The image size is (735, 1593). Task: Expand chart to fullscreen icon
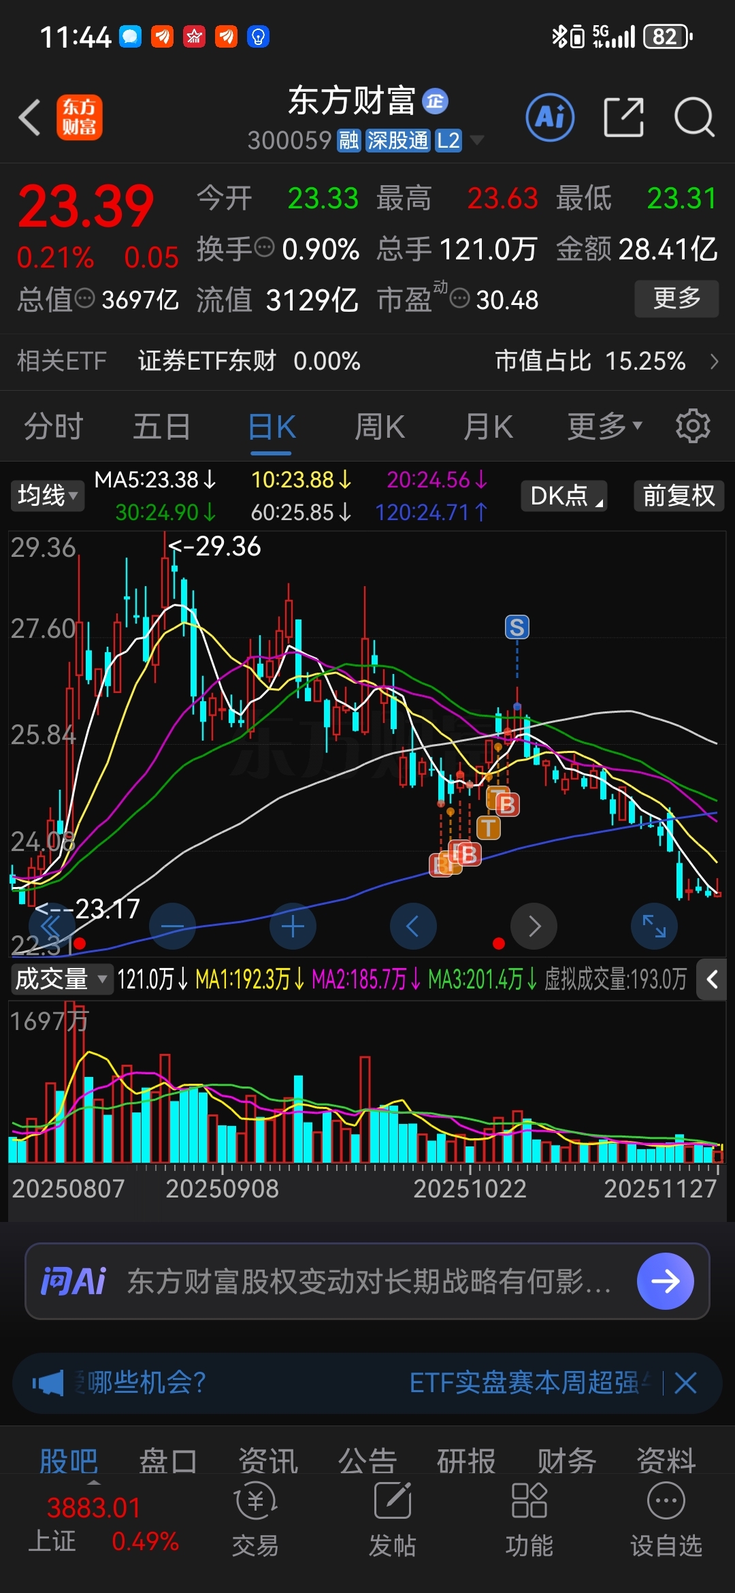[x=654, y=926]
